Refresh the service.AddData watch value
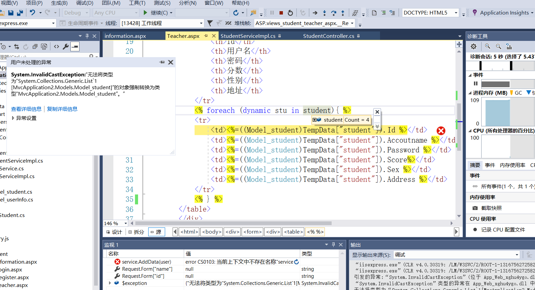 (297, 262)
